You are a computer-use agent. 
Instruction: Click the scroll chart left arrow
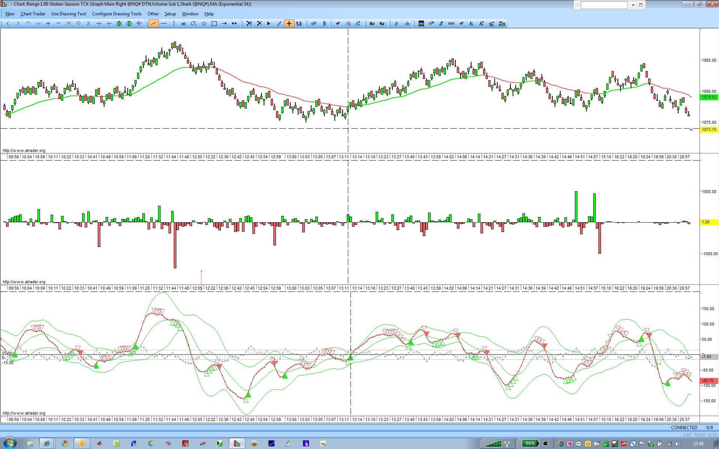click(8, 24)
